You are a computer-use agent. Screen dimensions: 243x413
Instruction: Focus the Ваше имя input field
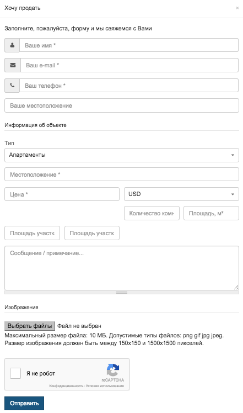(129, 45)
